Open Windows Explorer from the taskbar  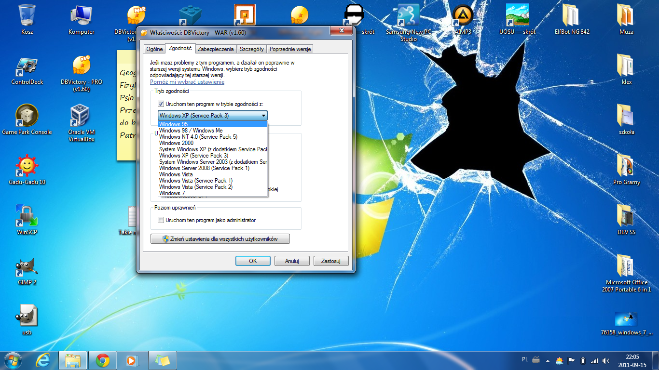73,360
